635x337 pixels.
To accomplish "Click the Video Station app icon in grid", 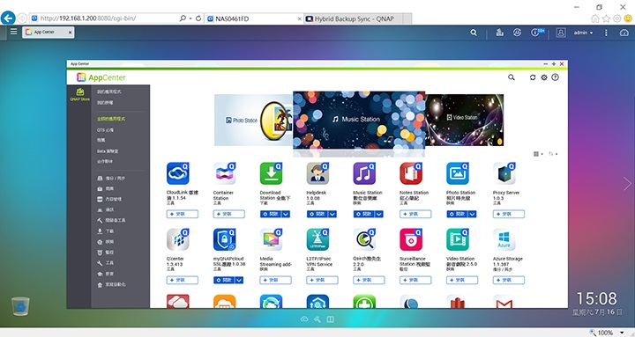I will pyautogui.click(x=458, y=239).
